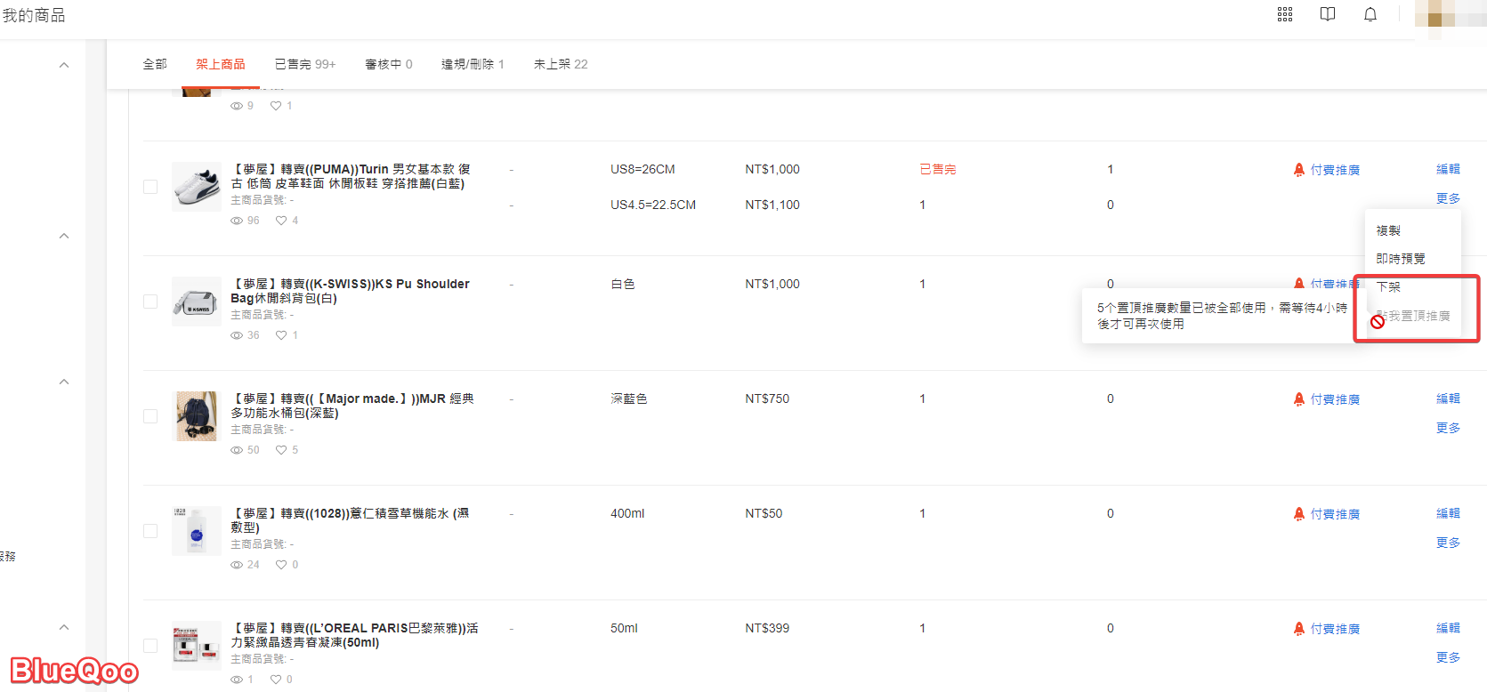Select the PUMA Turin product checkbox
This screenshot has width=1487, height=692.
click(150, 187)
